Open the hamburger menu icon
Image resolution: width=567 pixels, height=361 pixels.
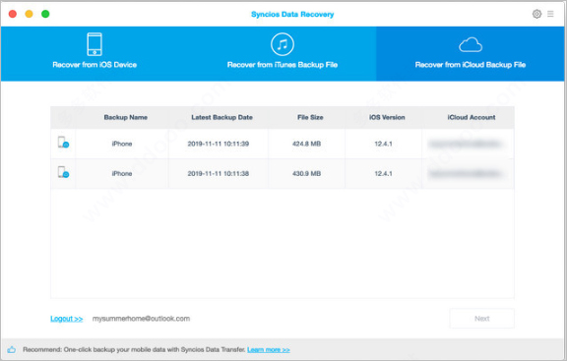[550, 14]
